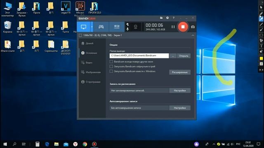The image size is (264, 148).
Task: Open the volume control in tray
Action: [232, 144]
